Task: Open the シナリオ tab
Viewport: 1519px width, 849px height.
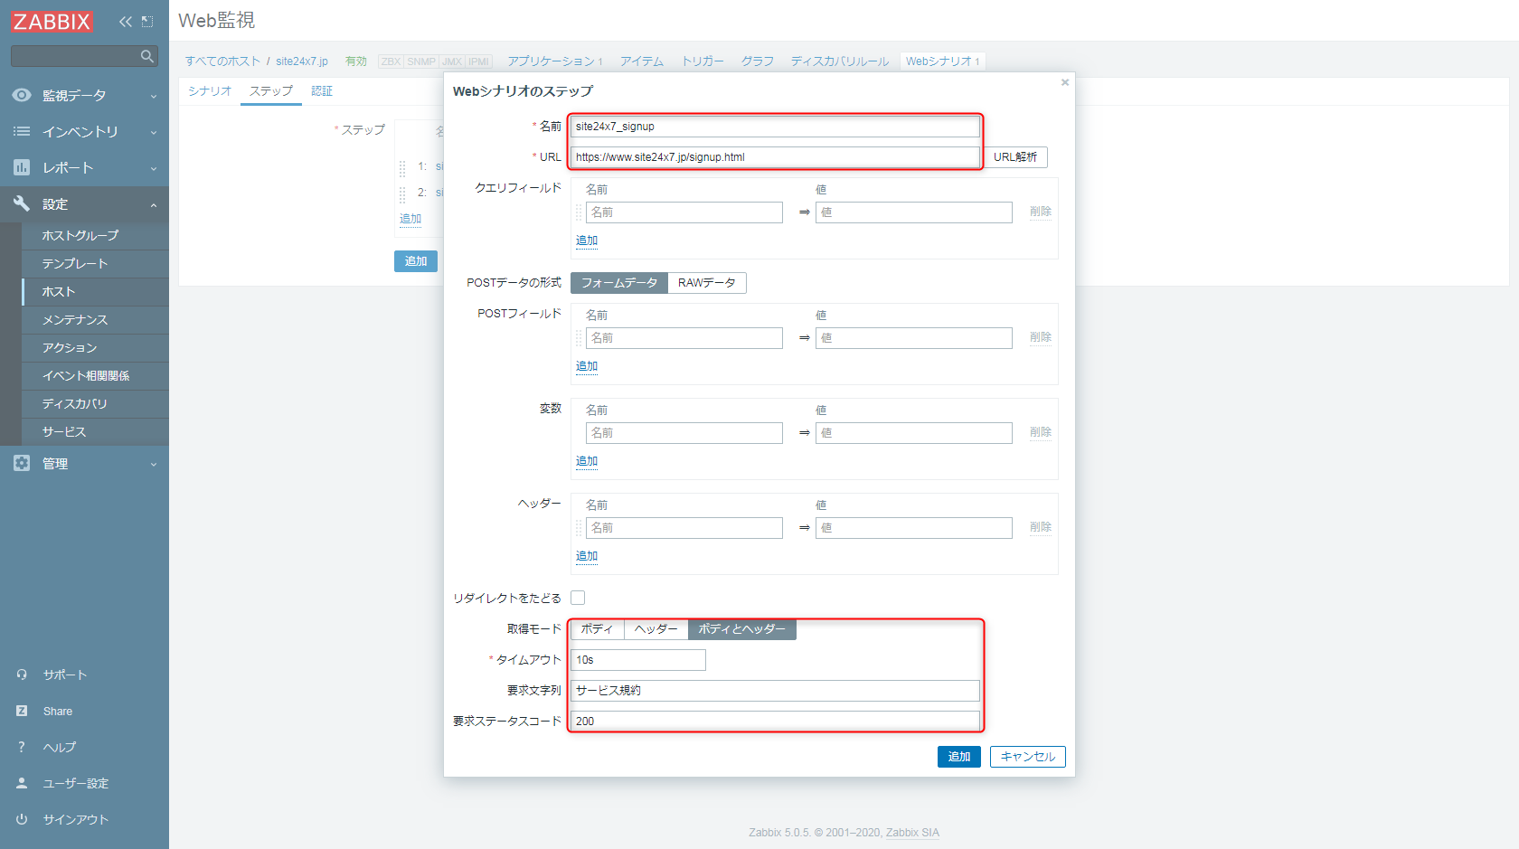Action: pyautogui.click(x=210, y=91)
